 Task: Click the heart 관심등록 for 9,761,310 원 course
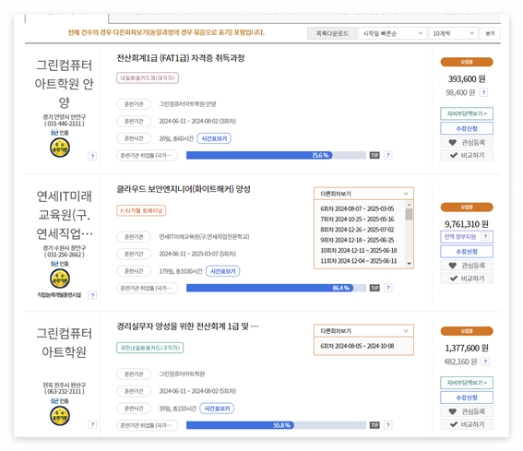click(x=467, y=266)
